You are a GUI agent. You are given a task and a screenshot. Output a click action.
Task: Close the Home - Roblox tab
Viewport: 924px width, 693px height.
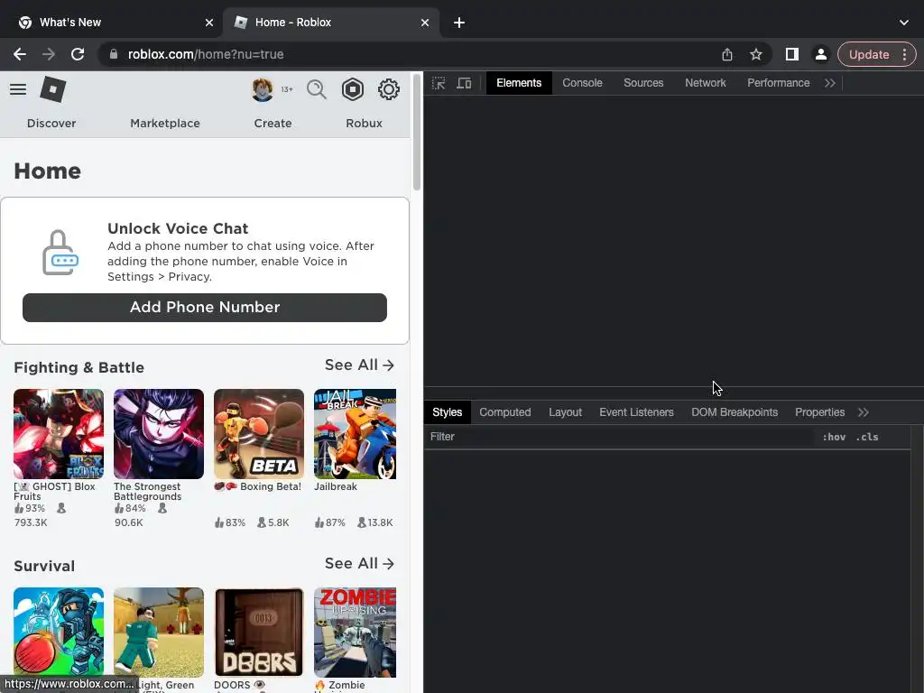[x=425, y=23]
